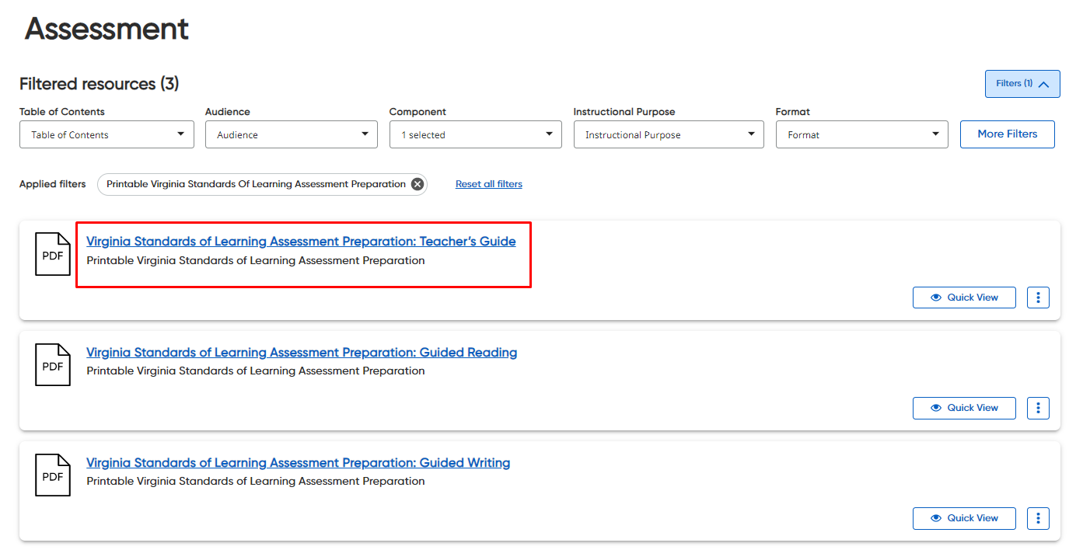Open the three-dot menu for the Teacher's Guide
Viewport: 1090px width, 550px height.
pos(1038,297)
